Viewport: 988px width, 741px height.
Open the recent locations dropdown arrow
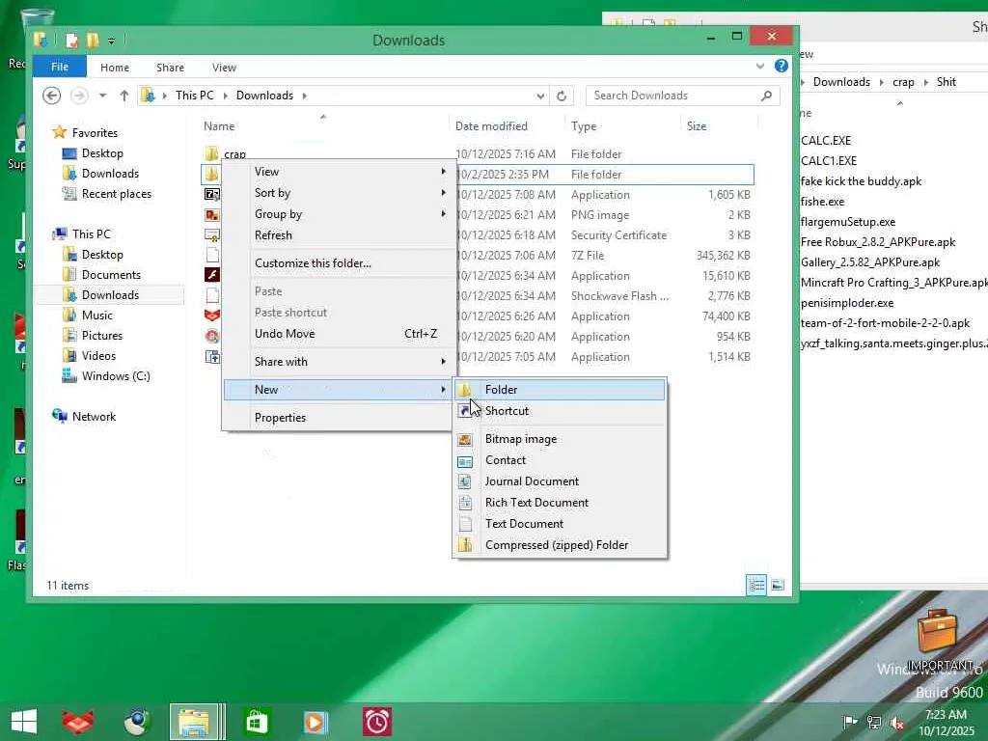coord(102,96)
